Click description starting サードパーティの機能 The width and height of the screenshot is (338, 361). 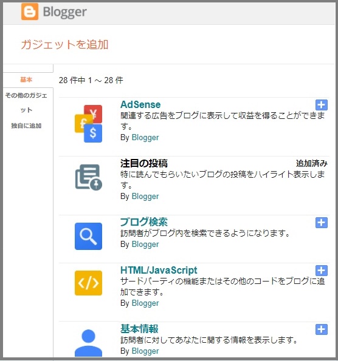222,286
